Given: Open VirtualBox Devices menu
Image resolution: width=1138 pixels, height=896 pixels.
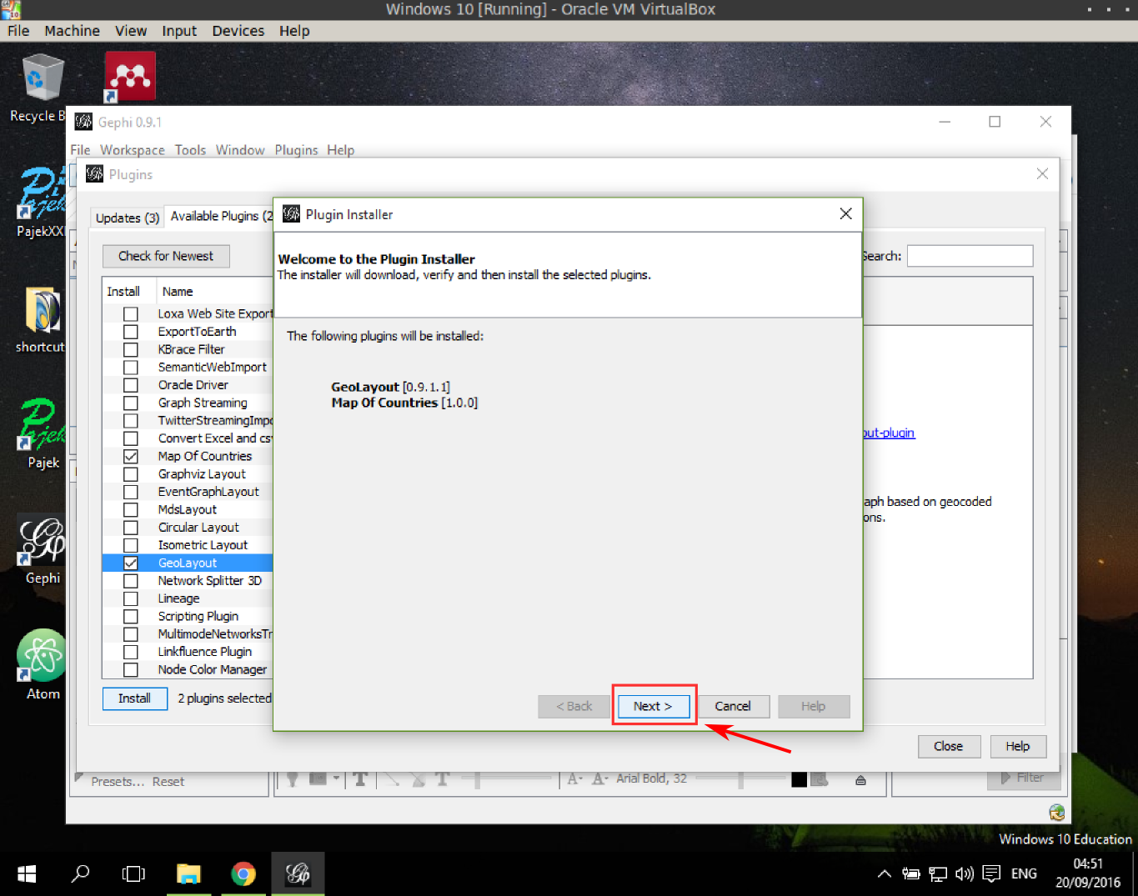Looking at the screenshot, I should tap(238, 31).
